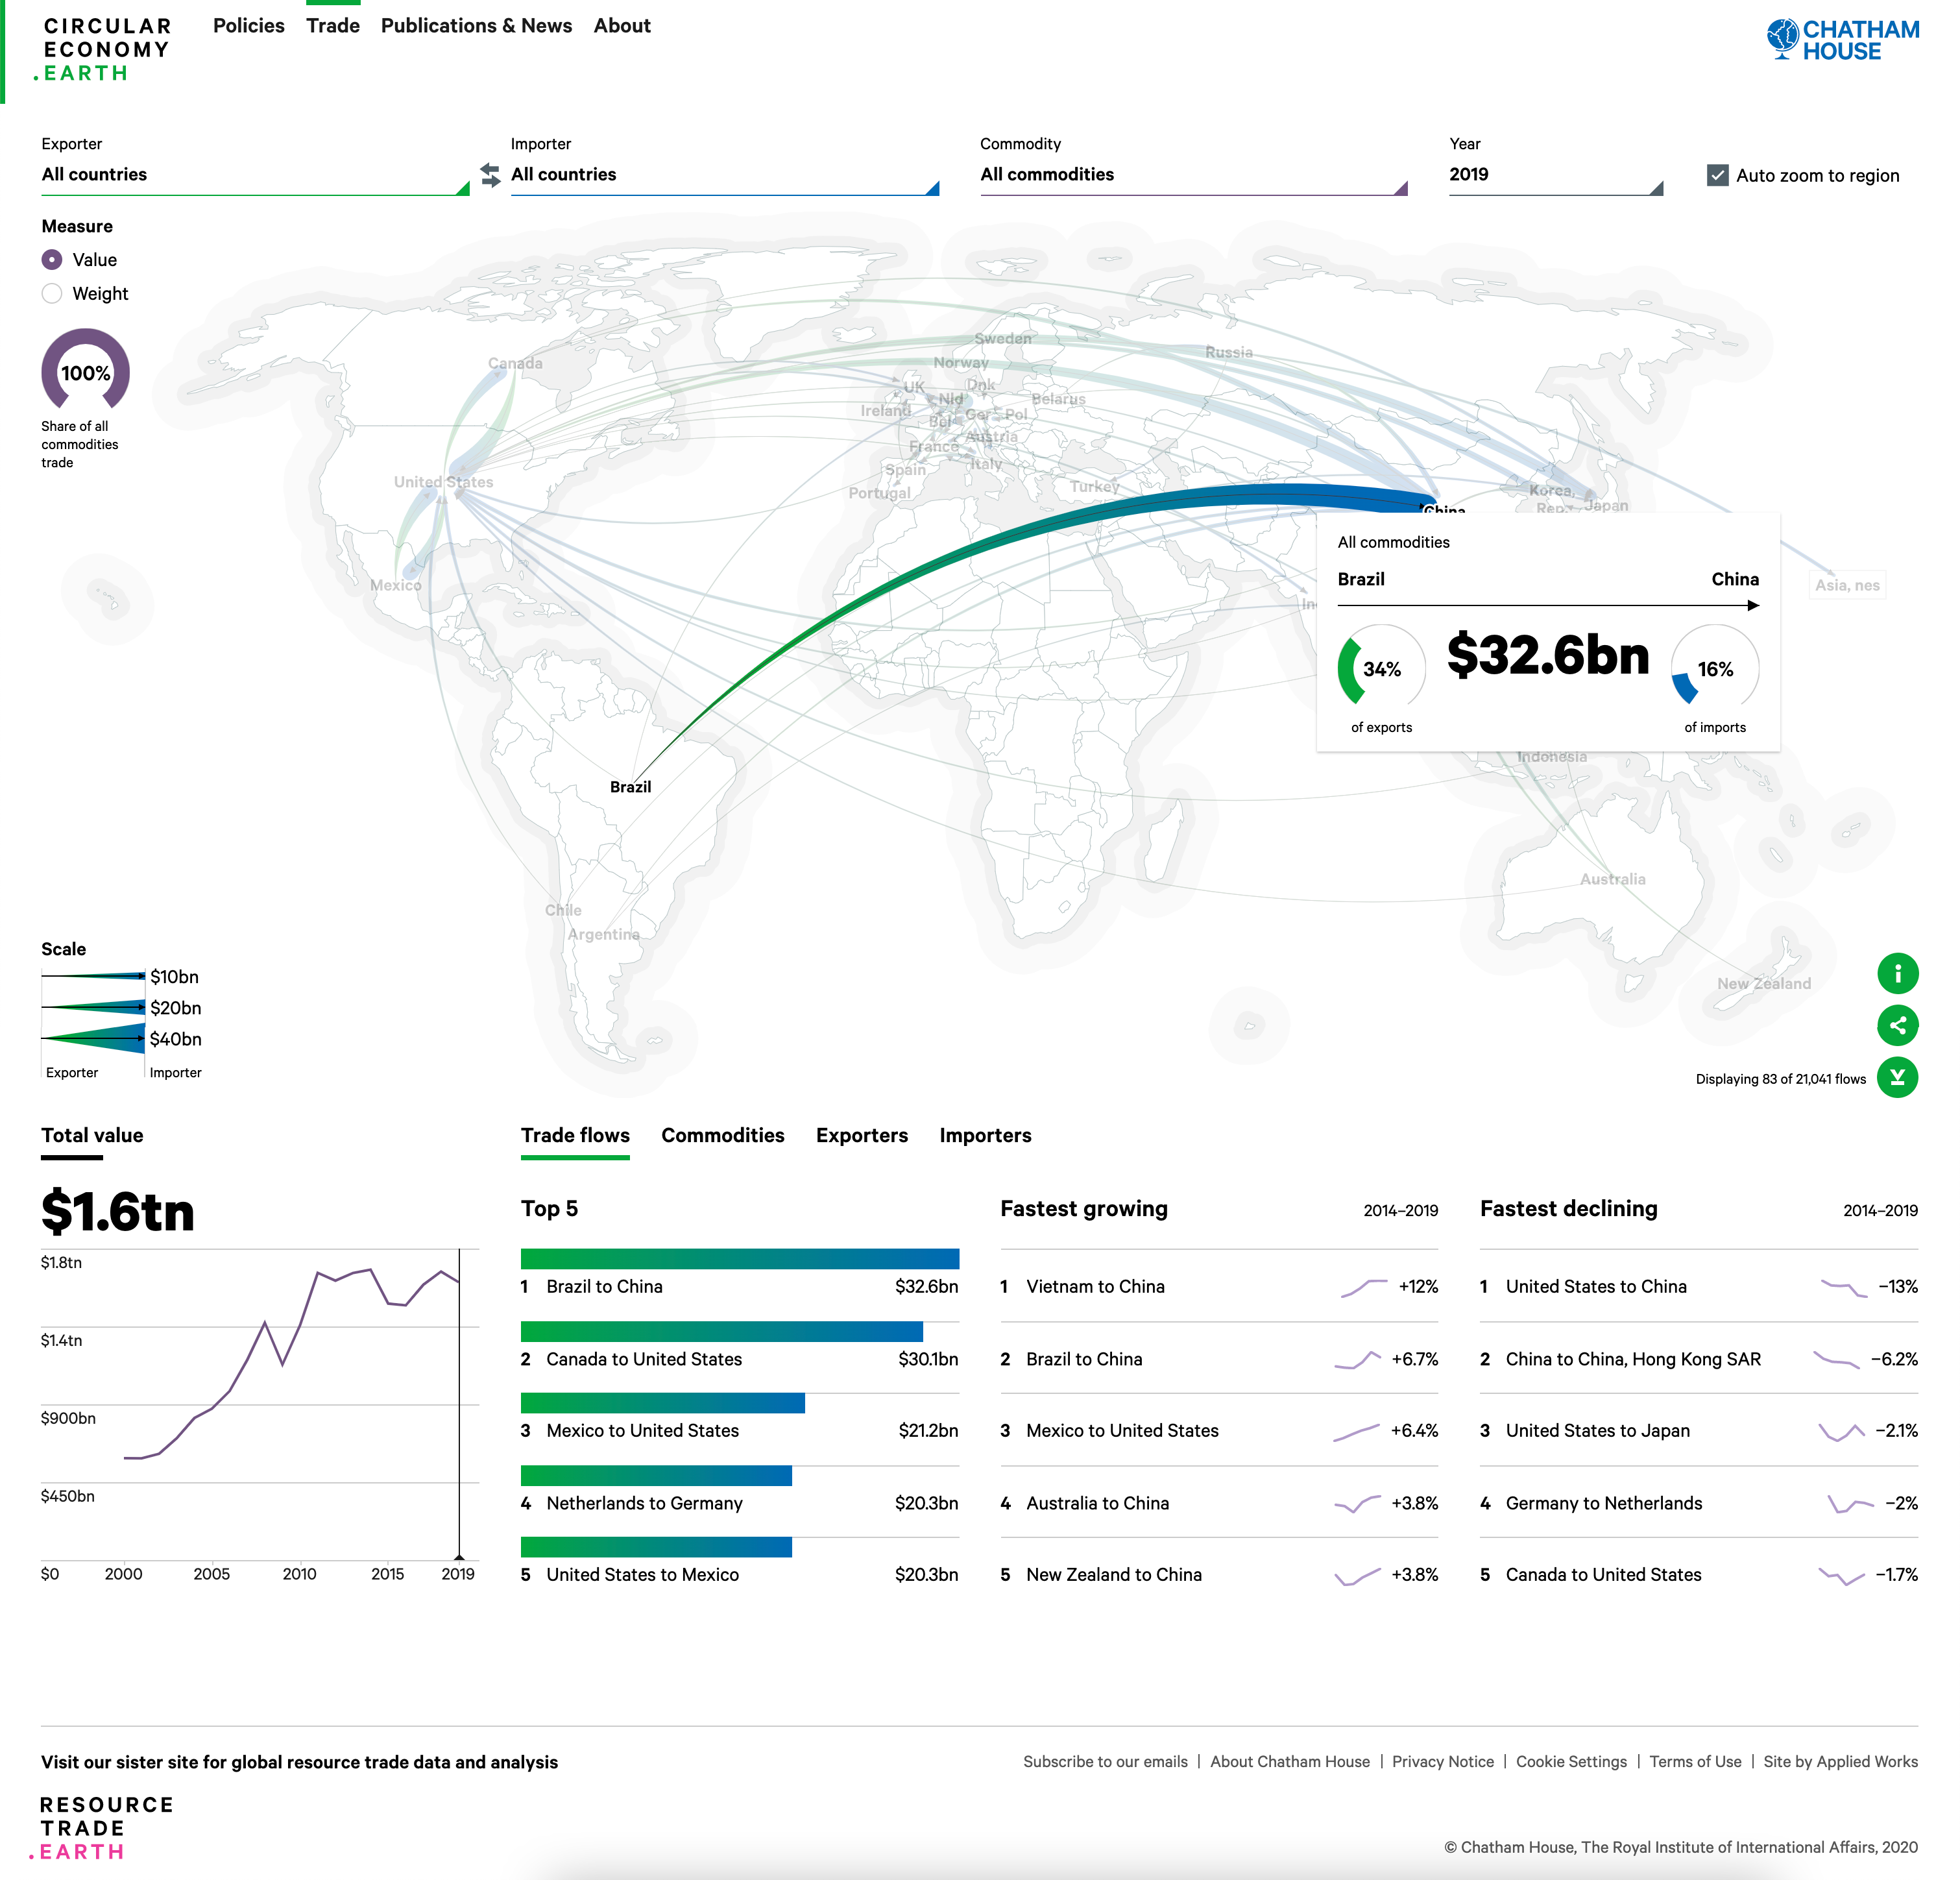Click the green share icon

click(x=1897, y=1025)
